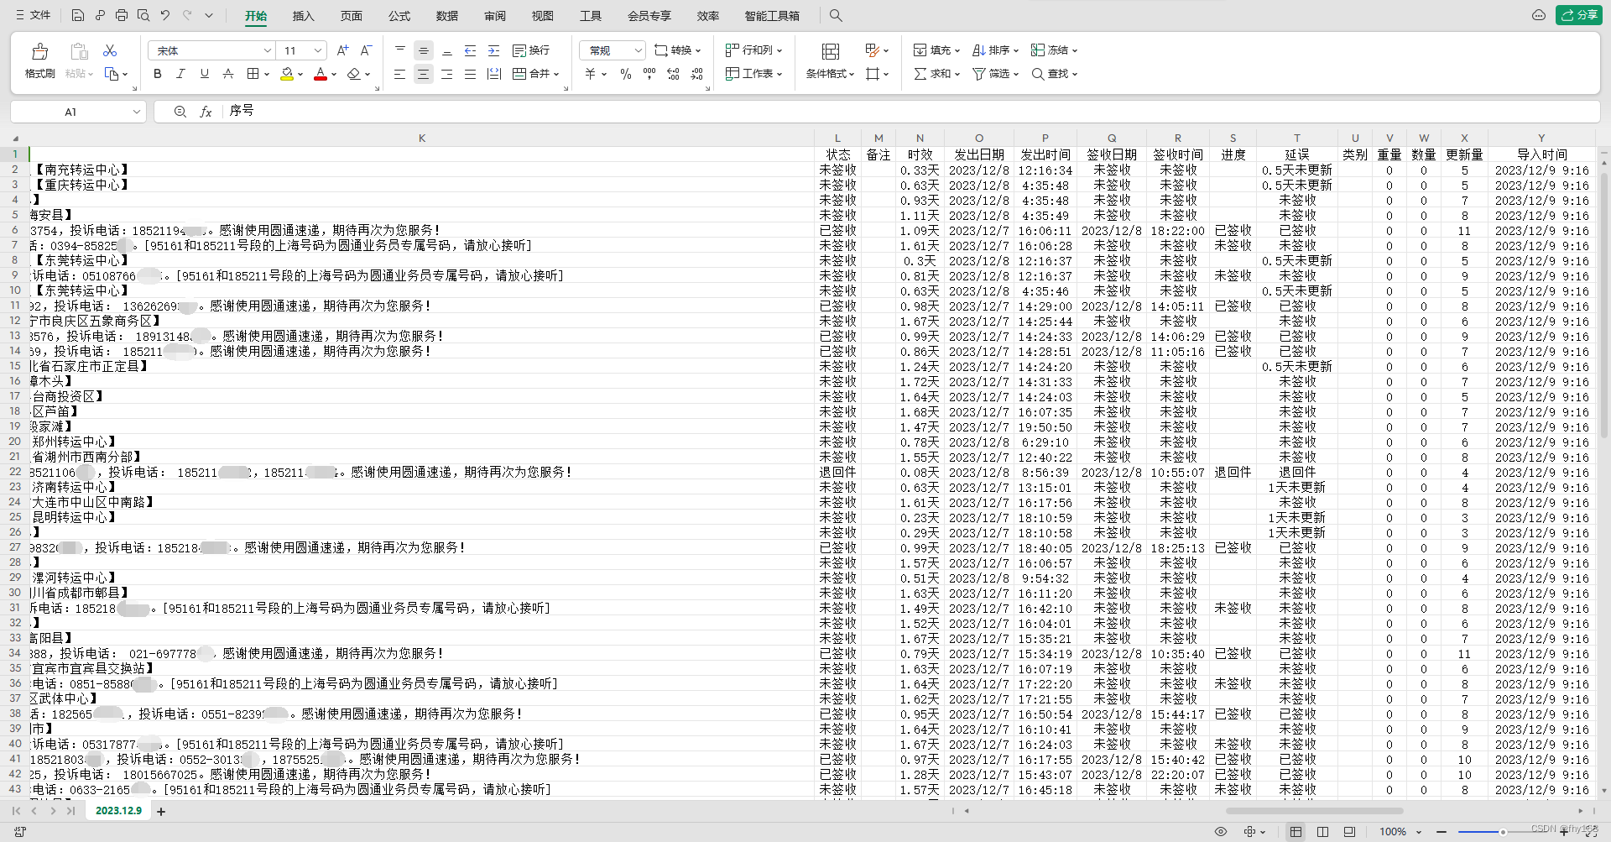Switch to the Formula (公式) tab

click(x=399, y=16)
